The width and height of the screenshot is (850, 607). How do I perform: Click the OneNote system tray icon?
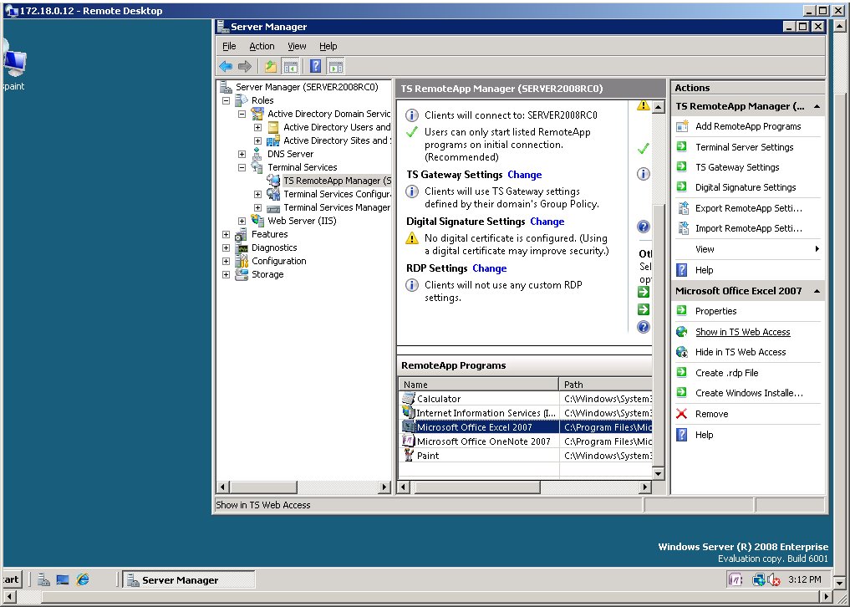point(735,580)
